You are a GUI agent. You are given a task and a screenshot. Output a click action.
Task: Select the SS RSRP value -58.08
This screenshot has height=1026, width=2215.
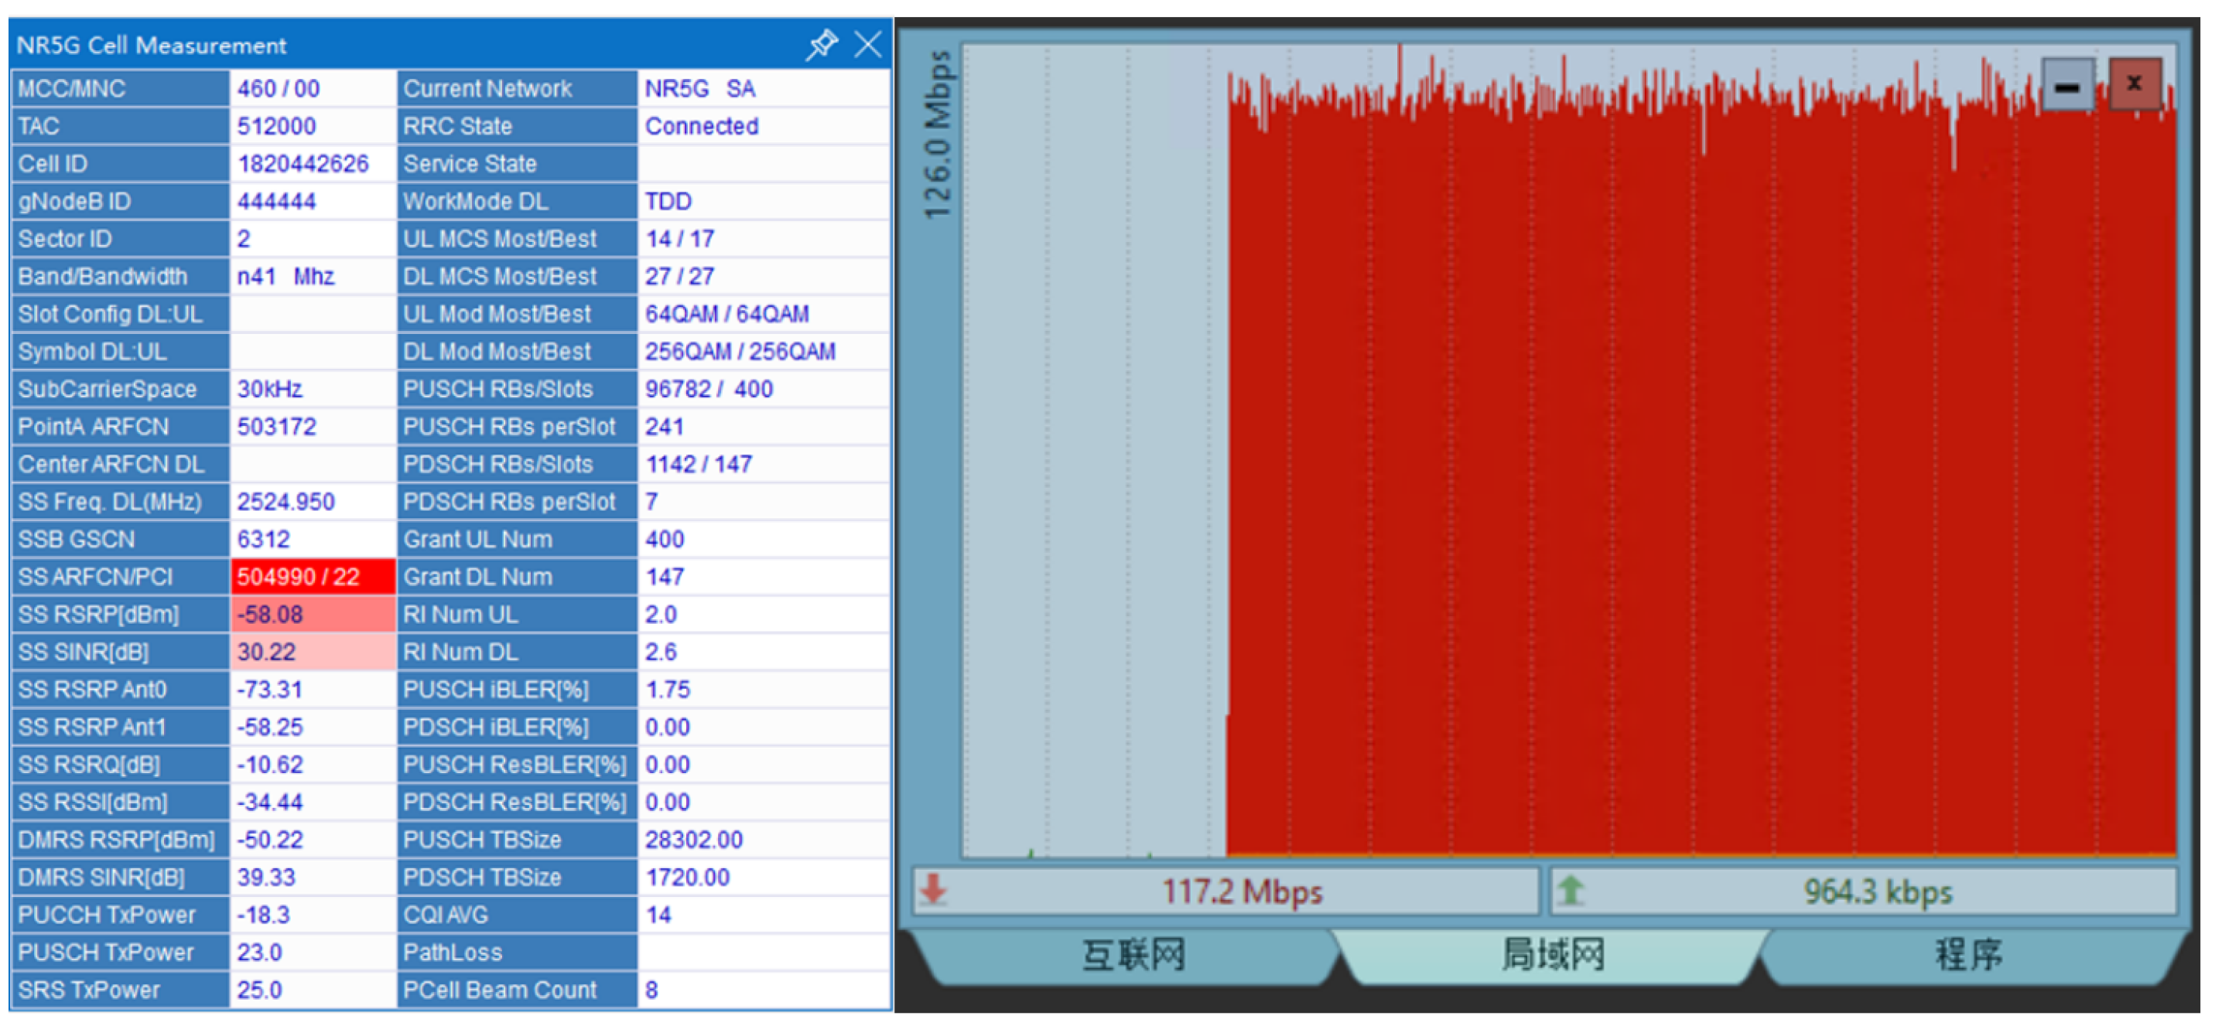coord(270,615)
